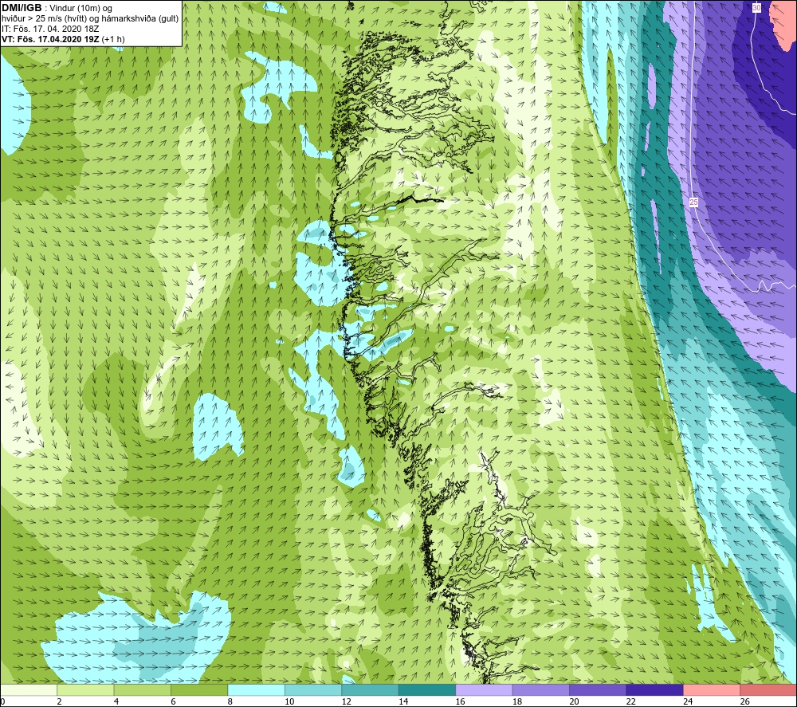This screenshot has height=707, width=797.
Task: Click the 'IT: Fös. 17. 04. 2020 18Z' line
Action: pos(50,29)
